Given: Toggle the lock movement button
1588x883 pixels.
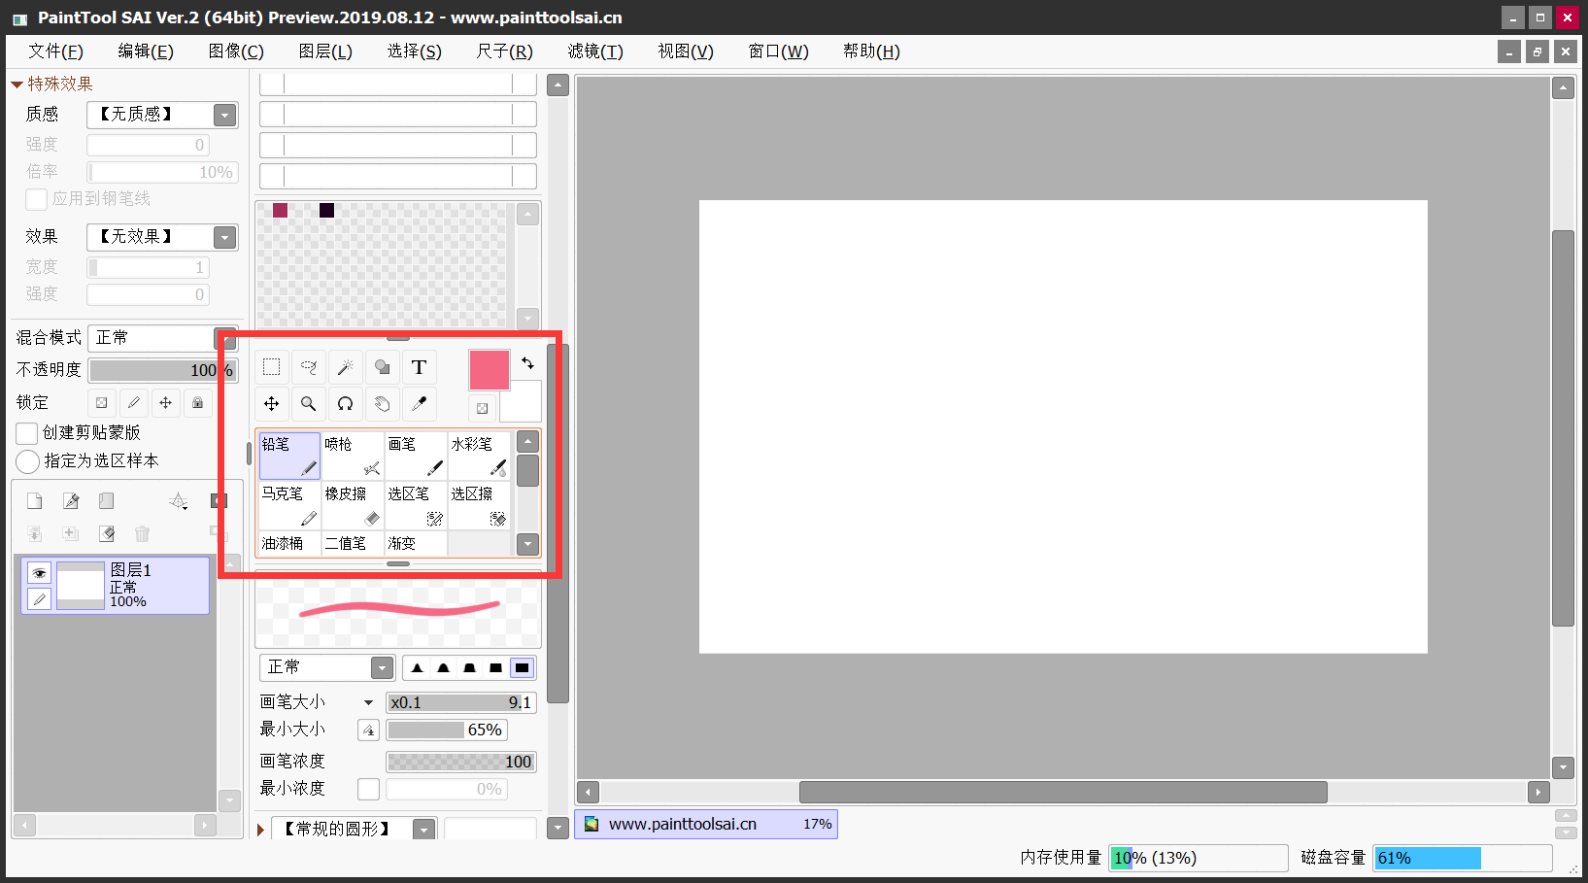Looking at the screenshot, I should coord(165,402).
